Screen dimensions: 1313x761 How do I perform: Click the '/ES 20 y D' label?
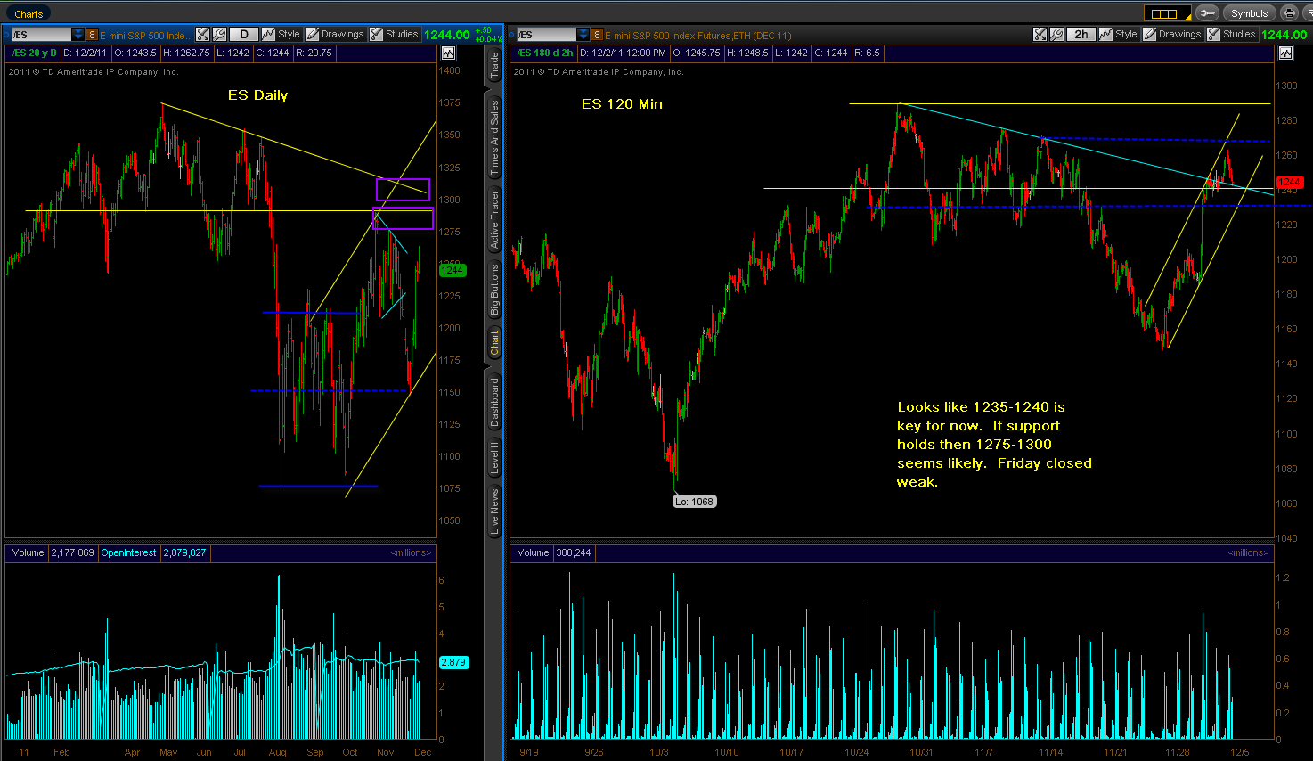pos(35,53)
